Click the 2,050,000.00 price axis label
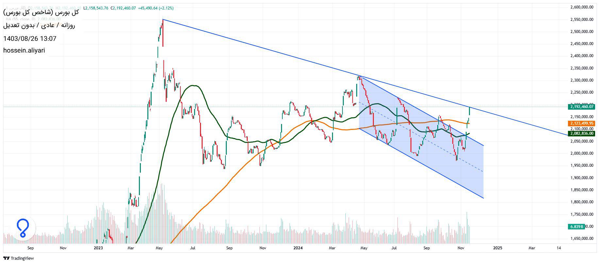600x264 pixels. 582,141
